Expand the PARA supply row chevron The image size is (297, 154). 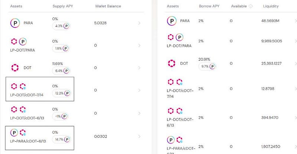point(140,23)
